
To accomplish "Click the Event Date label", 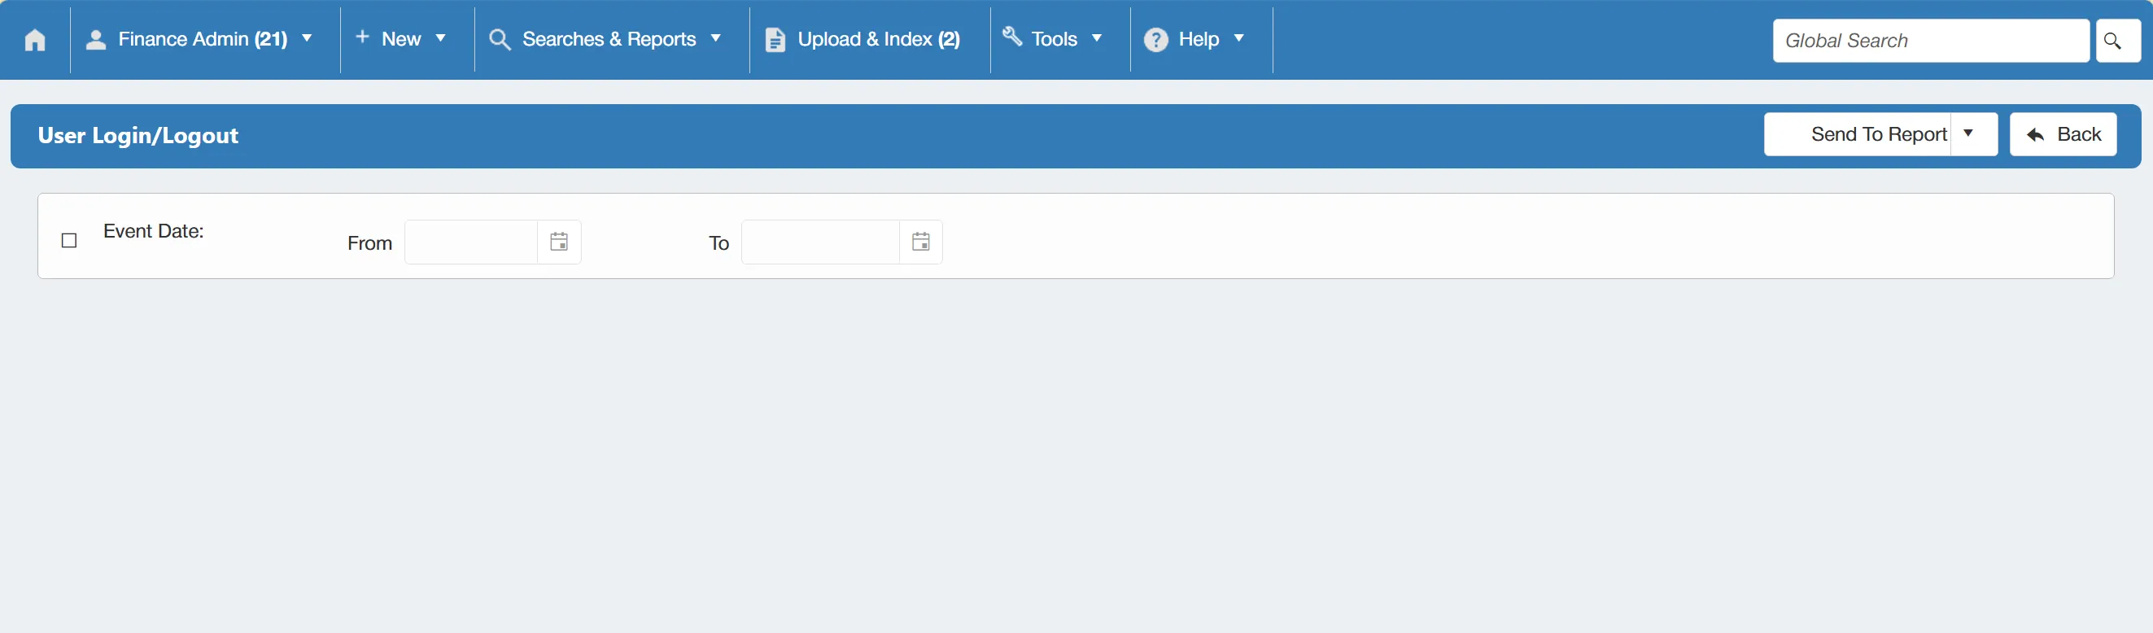I will point(154,232).
